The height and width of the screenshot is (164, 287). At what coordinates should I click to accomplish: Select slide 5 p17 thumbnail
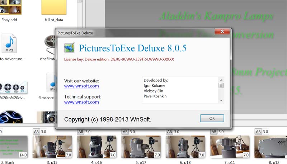pyautogui.click(x=141, y=147)
